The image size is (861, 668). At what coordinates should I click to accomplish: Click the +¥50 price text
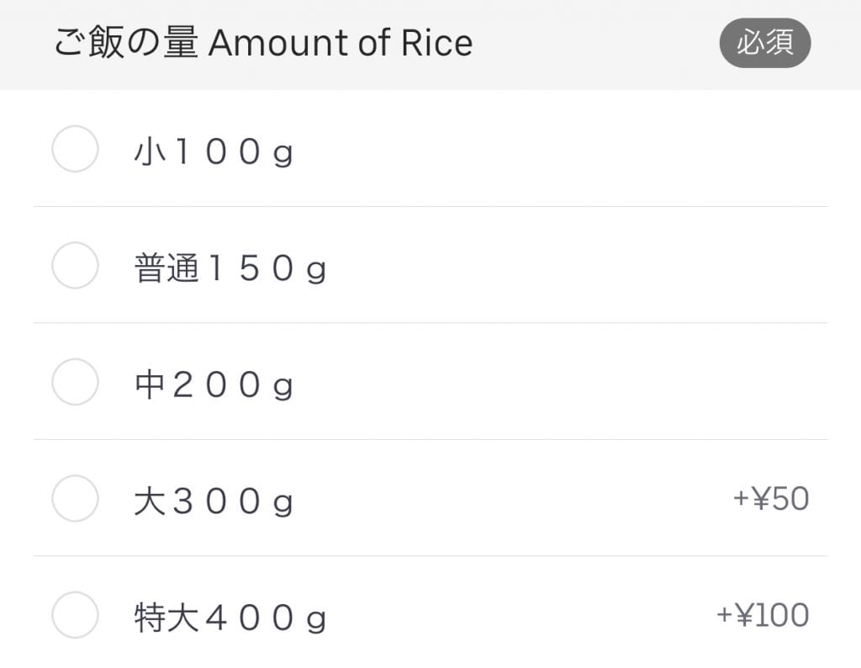point(771,499)
